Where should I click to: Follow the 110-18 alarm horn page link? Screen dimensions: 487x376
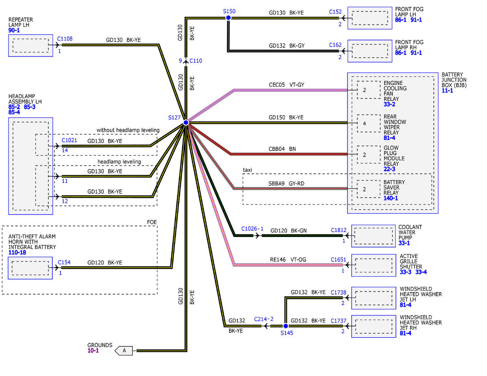click(x=17, y=252)
